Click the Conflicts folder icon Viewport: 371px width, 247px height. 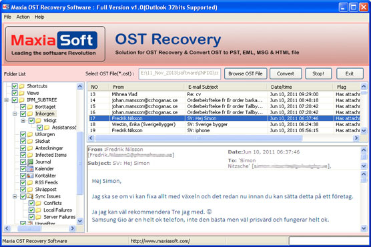click(38, 203)
